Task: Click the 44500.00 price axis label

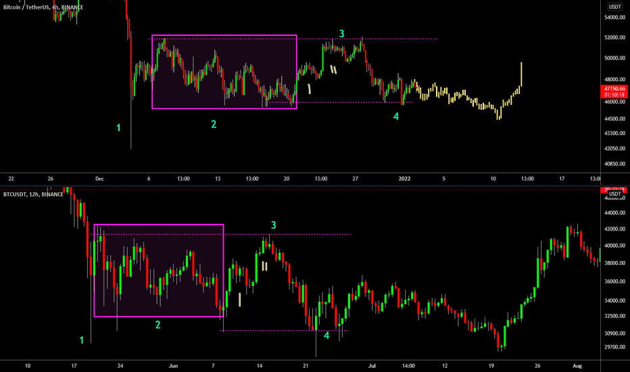Action: 614,119
